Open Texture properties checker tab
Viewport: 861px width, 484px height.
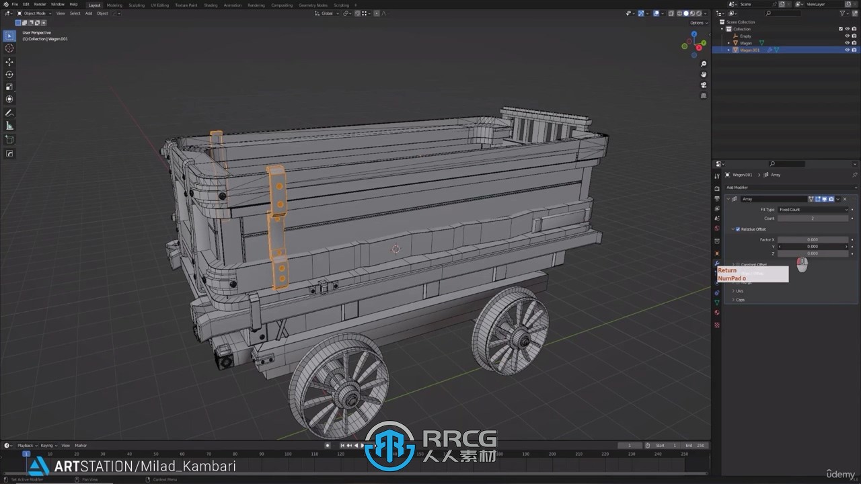(x=717, y=325)
